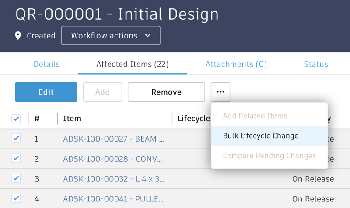Viewport: 350px width, 208px height.
Task: Open the Attachments (0) tab
Action: click(x=236, y=64)
